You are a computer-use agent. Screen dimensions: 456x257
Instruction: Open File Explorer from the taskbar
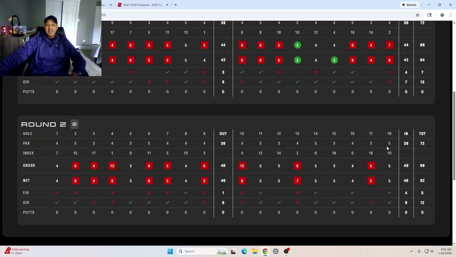(255, 251)
